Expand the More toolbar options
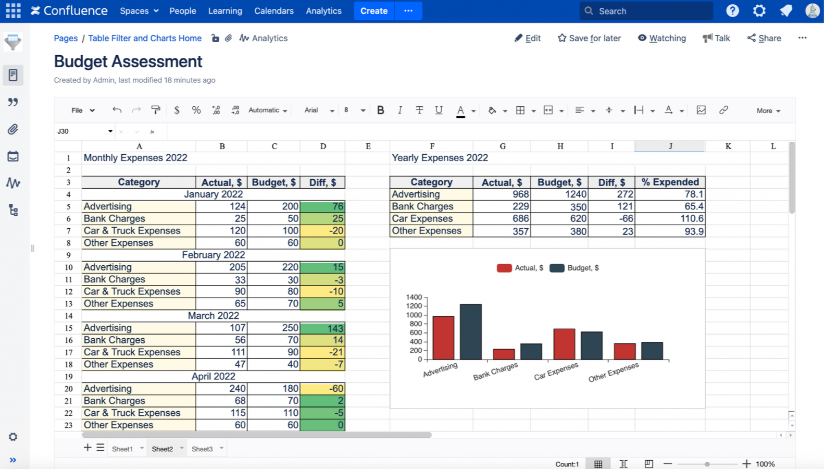Image resolution: width=824 pixels, height=469 pixels. [768, 110]
